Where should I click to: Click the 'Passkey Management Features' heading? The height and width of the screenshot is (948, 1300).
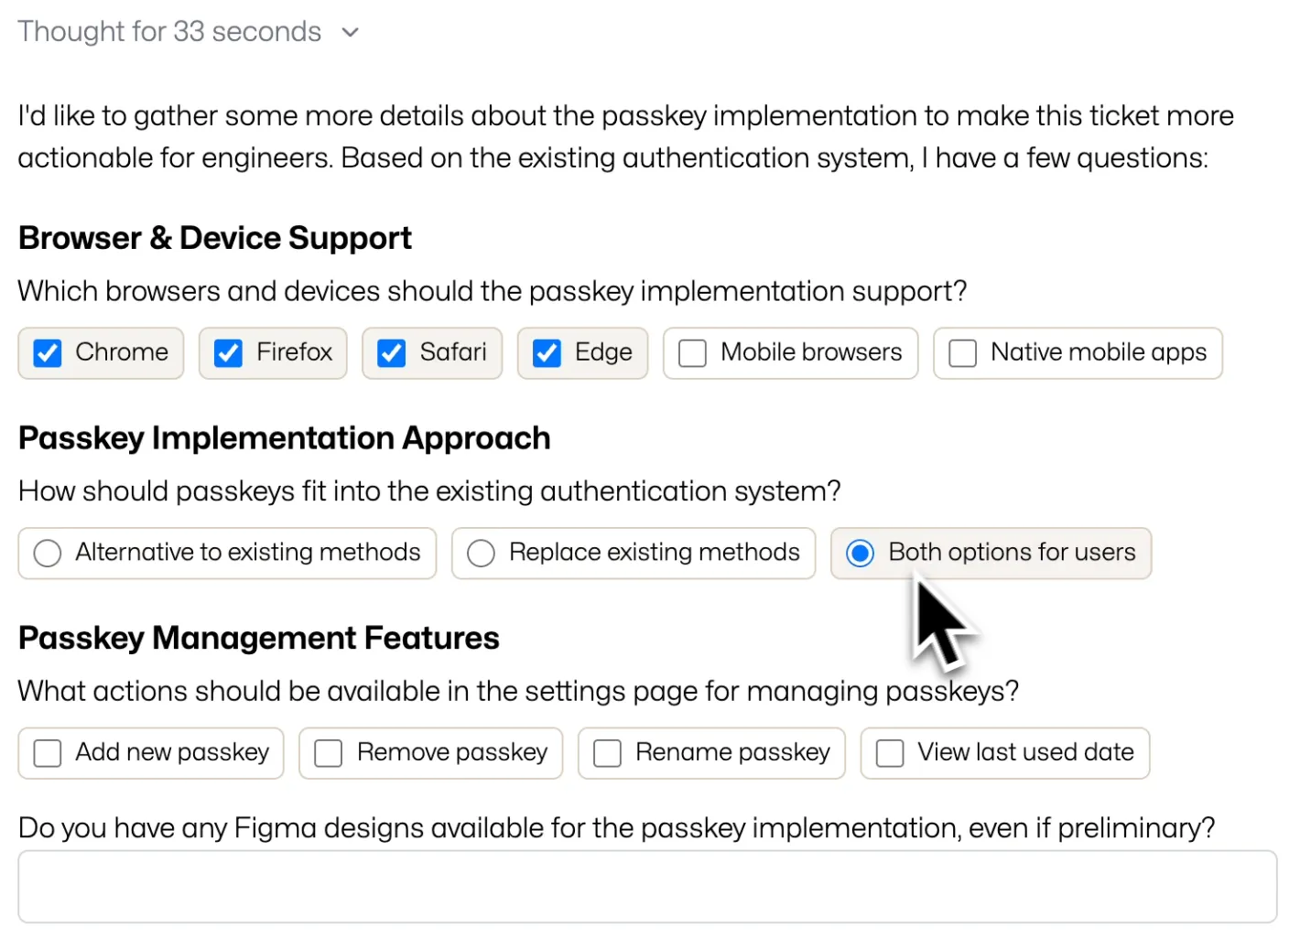(258, 638)
